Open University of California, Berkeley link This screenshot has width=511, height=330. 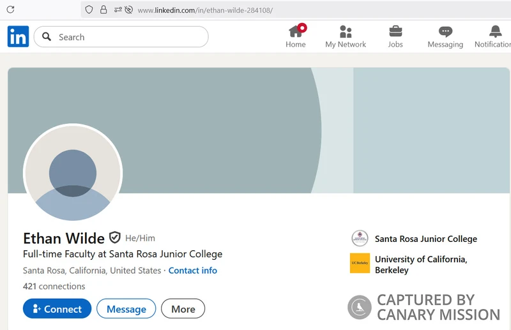click(x=421, y=264)
